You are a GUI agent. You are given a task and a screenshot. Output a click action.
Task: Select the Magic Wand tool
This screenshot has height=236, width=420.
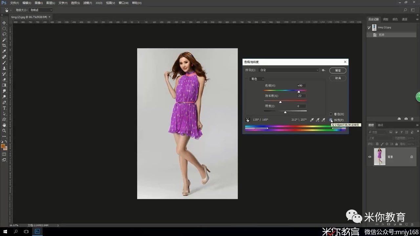pos(4,40)
